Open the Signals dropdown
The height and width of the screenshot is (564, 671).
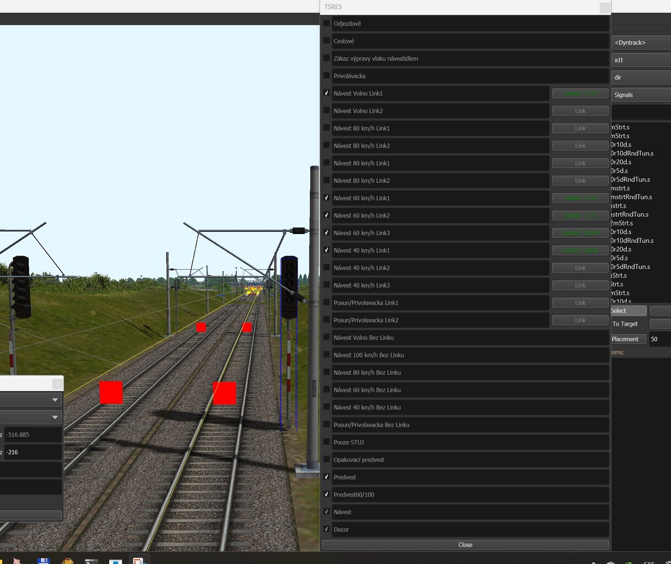(641, 95)
